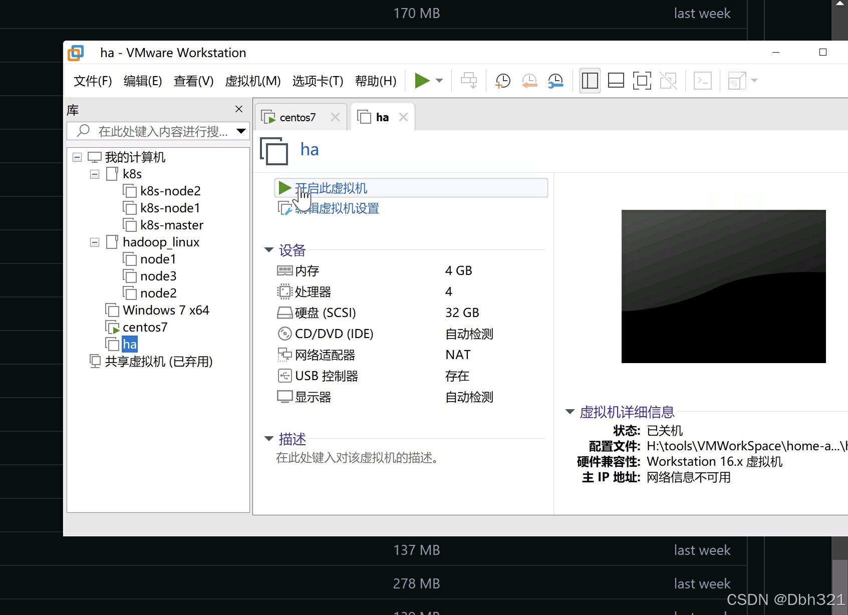This screenshot has height=615, width=848.
Task: Open the snapshot manager
Action: (555, 80)
